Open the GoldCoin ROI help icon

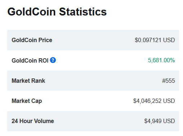(53, 60)
